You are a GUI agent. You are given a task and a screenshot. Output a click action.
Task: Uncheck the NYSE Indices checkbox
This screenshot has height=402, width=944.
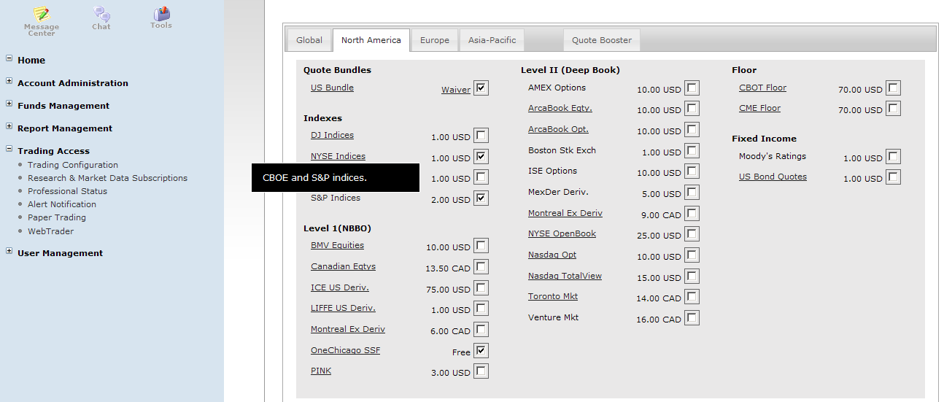(x=481, y=156)
